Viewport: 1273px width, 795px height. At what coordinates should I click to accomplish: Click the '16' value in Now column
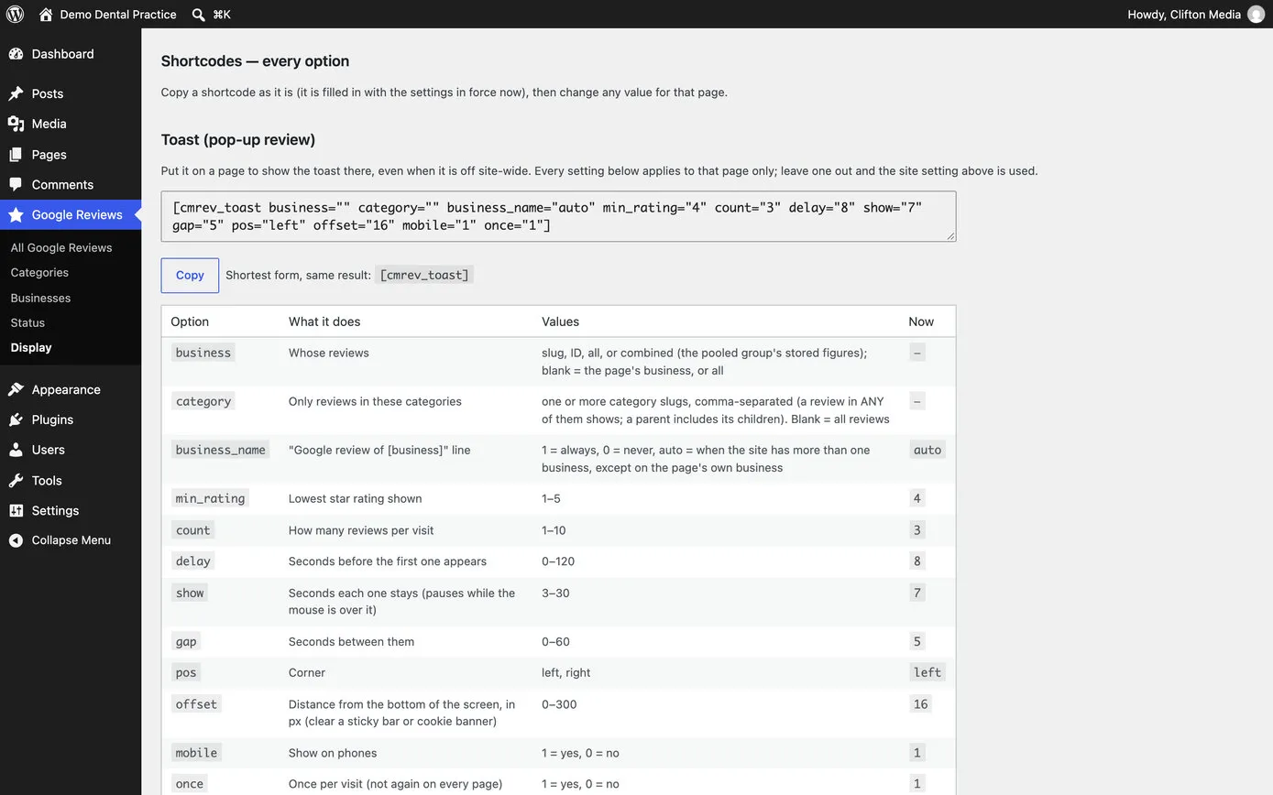tap(920, 704)
